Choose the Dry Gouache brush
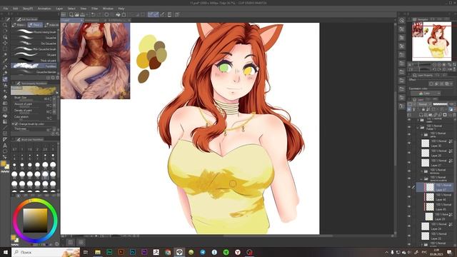457x257 pixels. [34, 44]
